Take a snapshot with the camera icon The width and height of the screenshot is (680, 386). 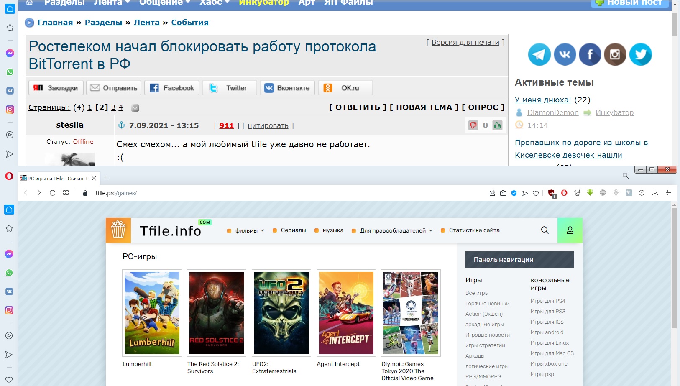tap(503, 193)
